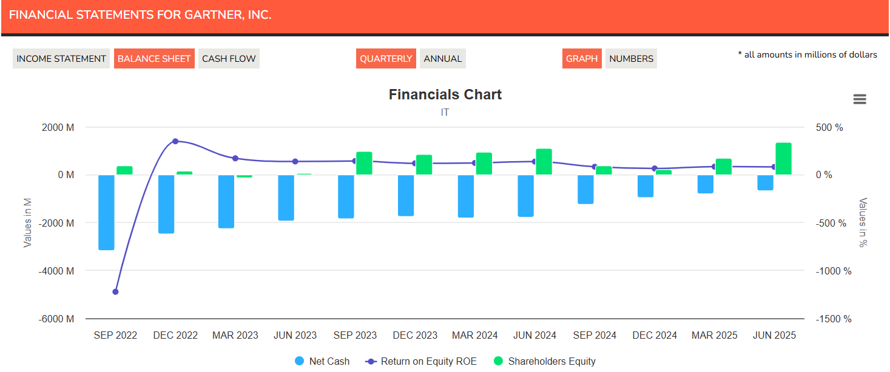Click the Jun 2025 Shareholders Equity bar

(x=783, y=159)
